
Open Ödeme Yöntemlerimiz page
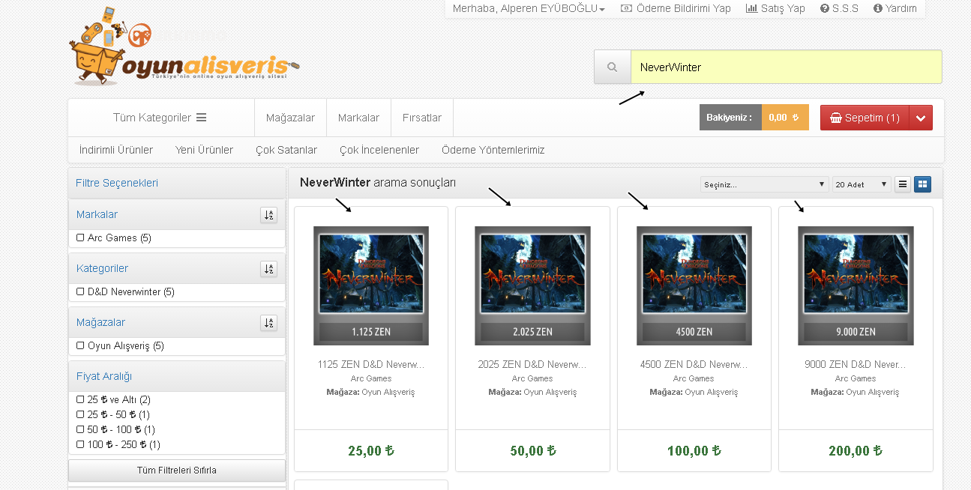pos(493,150)
